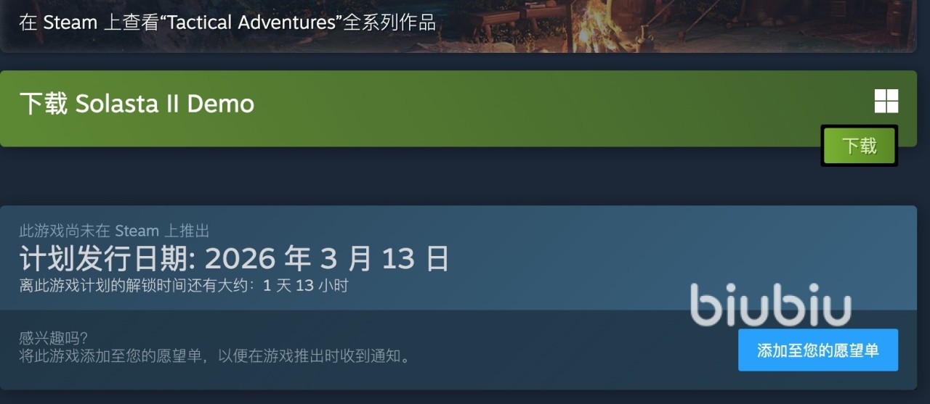Click the green 下载 button
Viewport: 930px width, 404px height.
click(860, 146)
